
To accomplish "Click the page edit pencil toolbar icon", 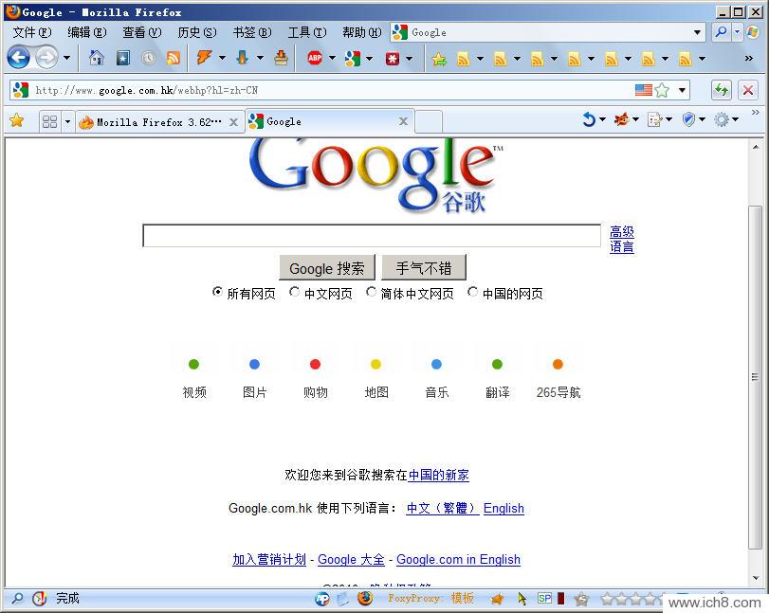I will point(654,119).
